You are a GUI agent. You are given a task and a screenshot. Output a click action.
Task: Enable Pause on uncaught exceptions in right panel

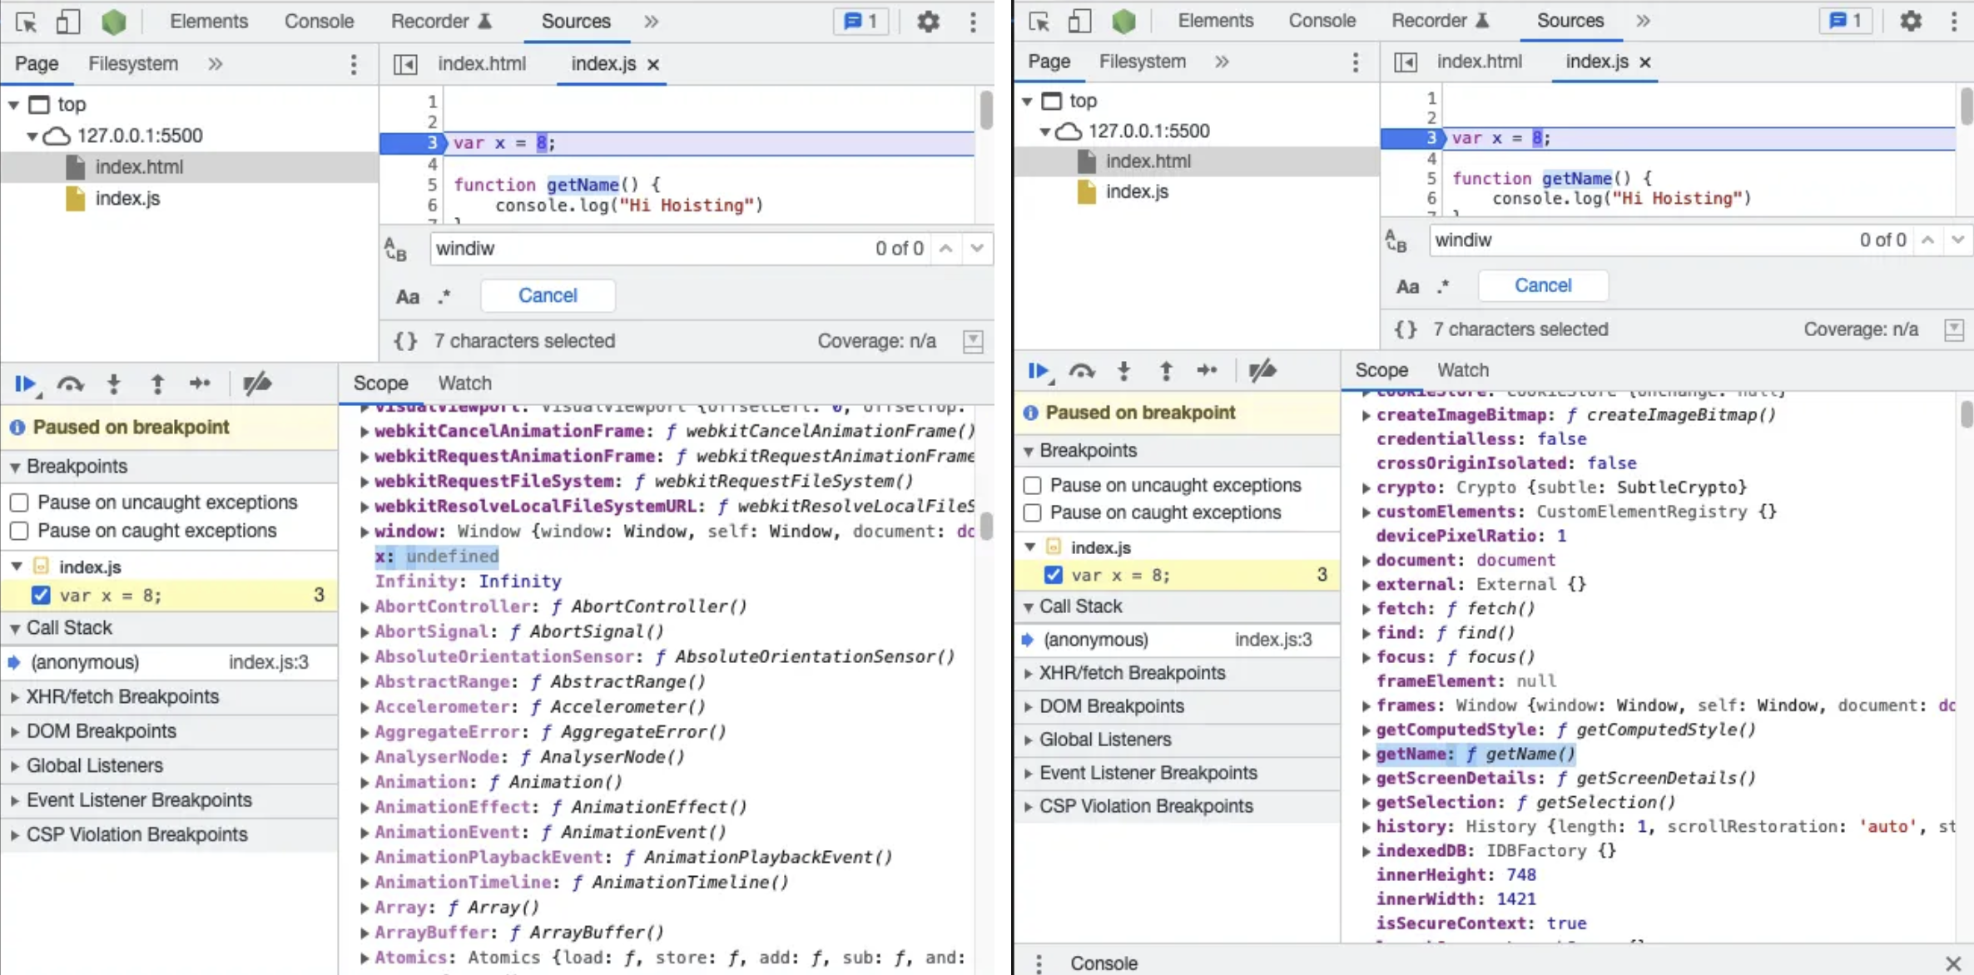click(1033, 485)
